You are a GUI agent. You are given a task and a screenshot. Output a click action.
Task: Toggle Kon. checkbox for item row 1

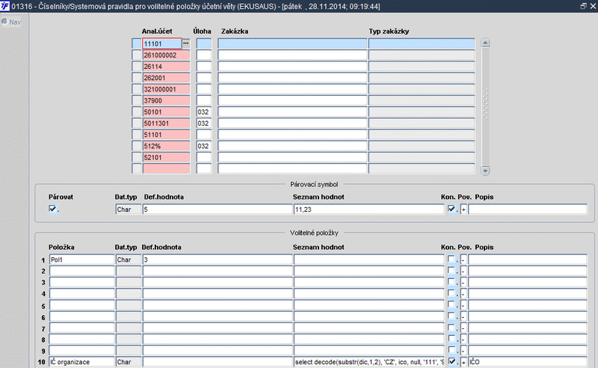(451, 260)
